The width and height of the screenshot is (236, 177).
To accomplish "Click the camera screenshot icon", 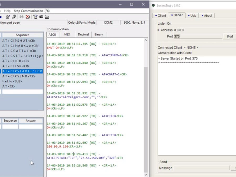I will [41, 17].
